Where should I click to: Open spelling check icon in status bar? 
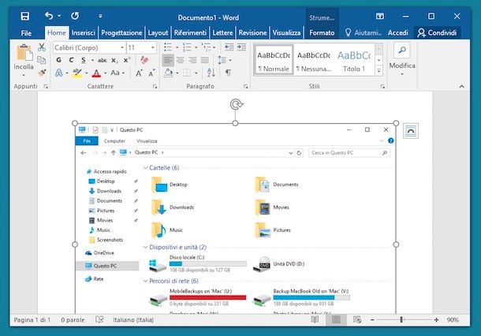click(99, 319)
